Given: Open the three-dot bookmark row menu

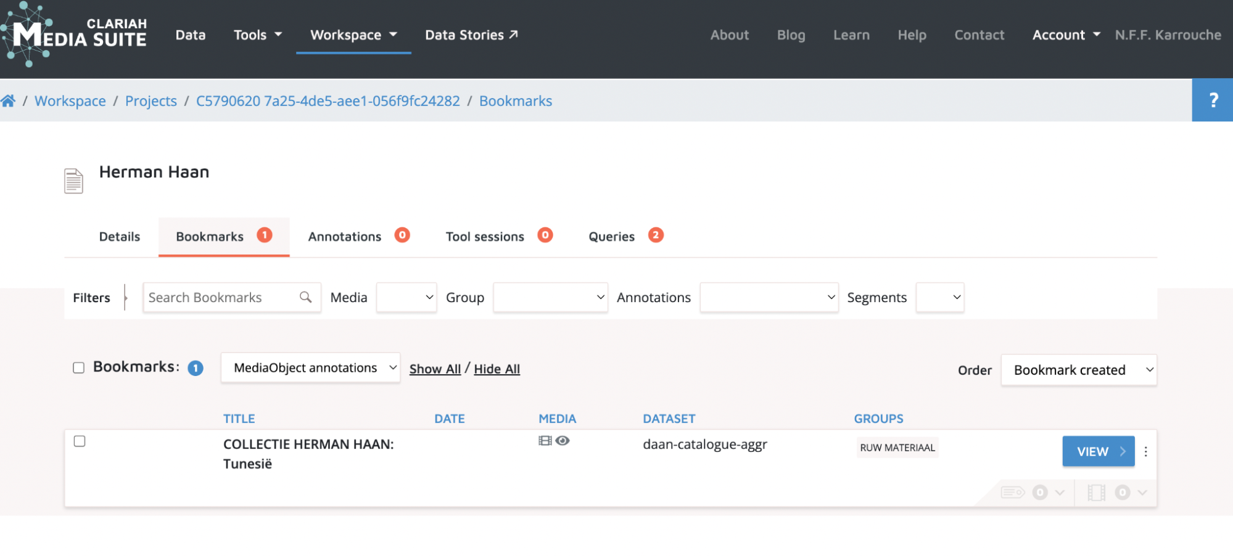Looking at the screenshot, I should [x=1145, y=452].
